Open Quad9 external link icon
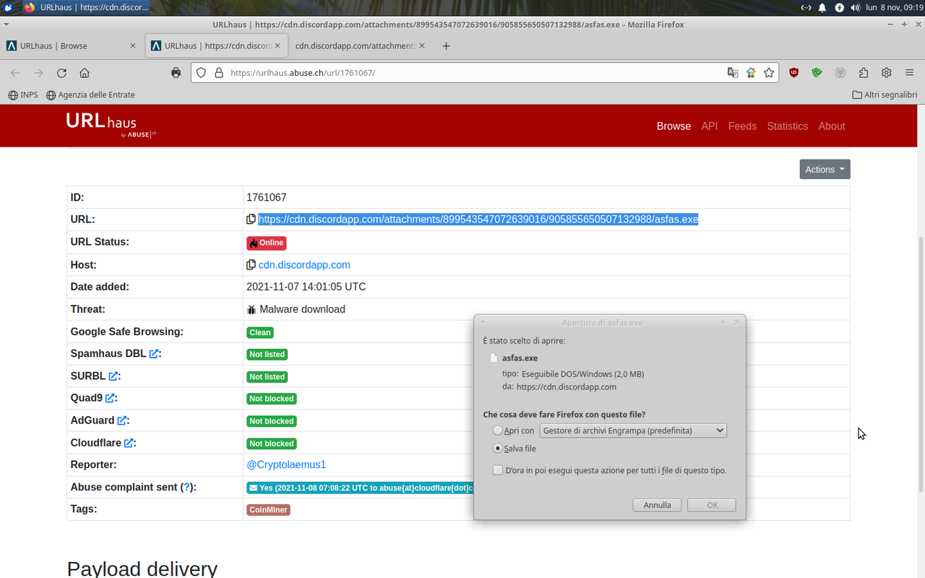925x578 pixels. pyautogui.click(x=110, y=398)
